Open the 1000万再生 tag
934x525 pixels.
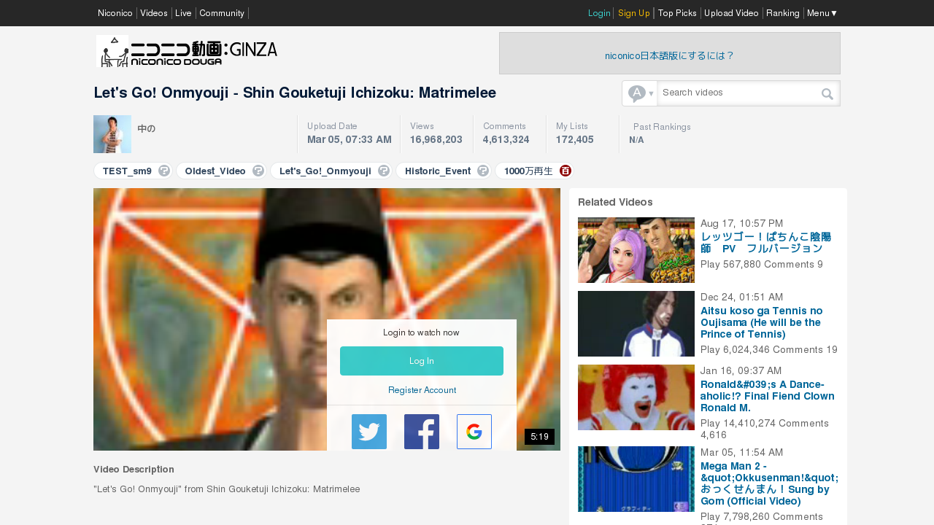(x=528, y=171)
